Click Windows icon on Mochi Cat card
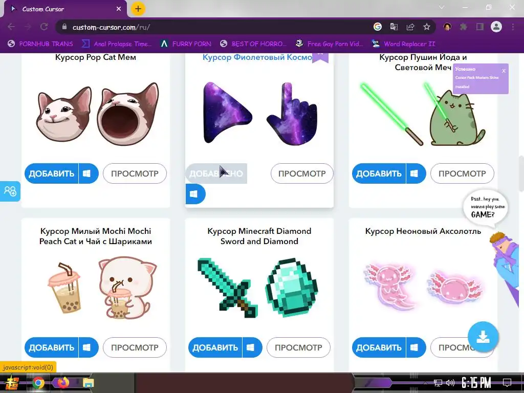524x393 pixels. (89, 347)
